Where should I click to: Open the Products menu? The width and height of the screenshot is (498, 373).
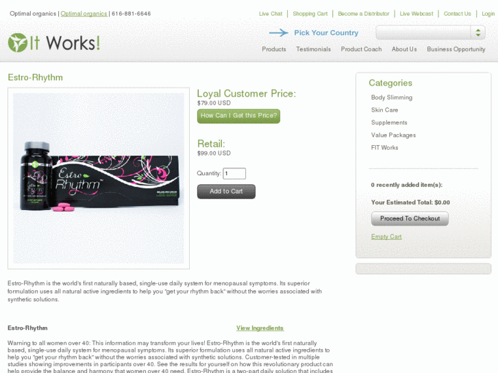pos(274,49)
